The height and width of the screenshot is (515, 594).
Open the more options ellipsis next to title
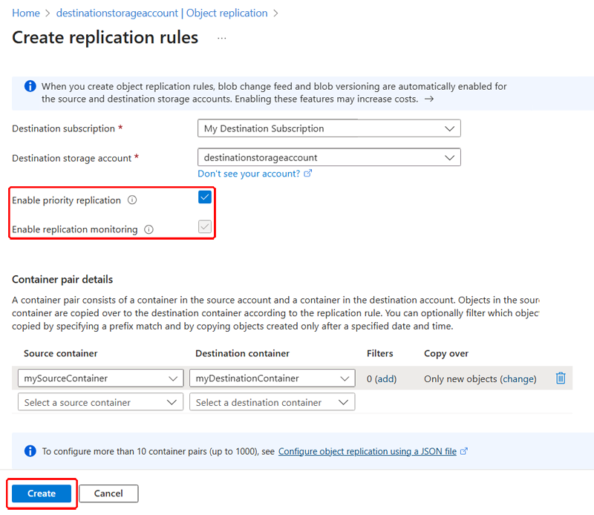(222, 39)
